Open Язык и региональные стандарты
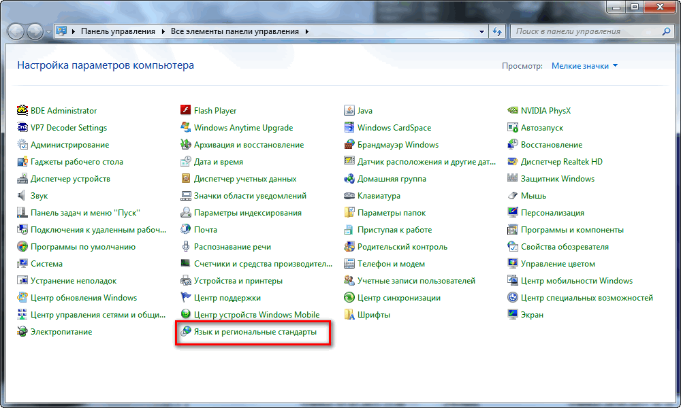The width and height of the screenshot is (681, 408). (255, 332)
